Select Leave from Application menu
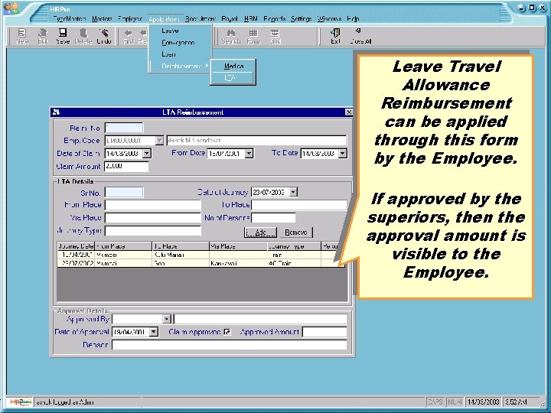This screenshot has height=413, width=551. (181, 31)
